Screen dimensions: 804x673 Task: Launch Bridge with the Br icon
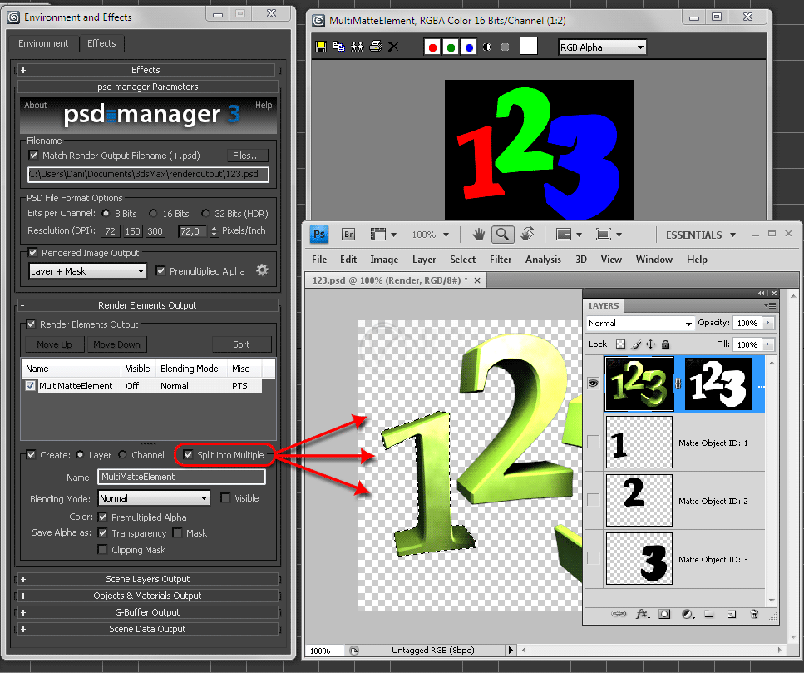pyautogui.click(x=348, y=235)
